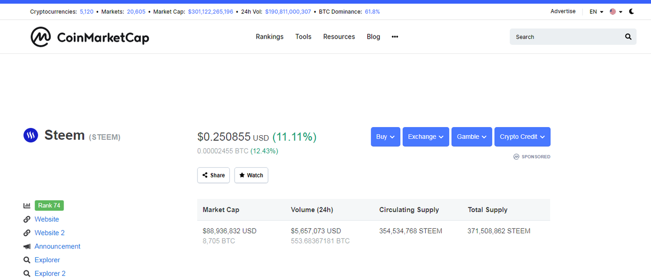Open the US flag currency selector
The height and width of the screenshot is (279, 651).
pos(616,12)
